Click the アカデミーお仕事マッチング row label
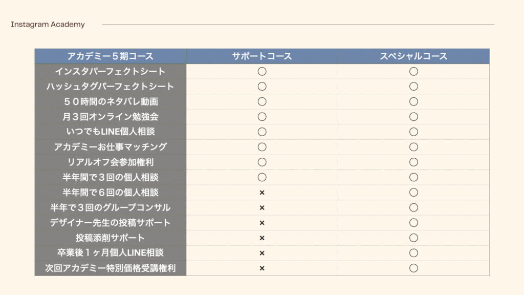524x295 pixels. 111,147
